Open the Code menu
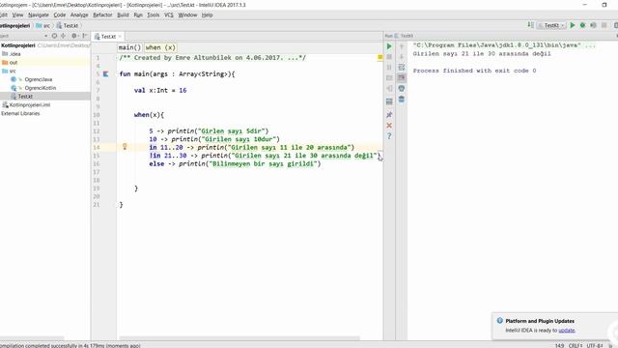The height and width of the screenshot is (348, 618). 60,15
